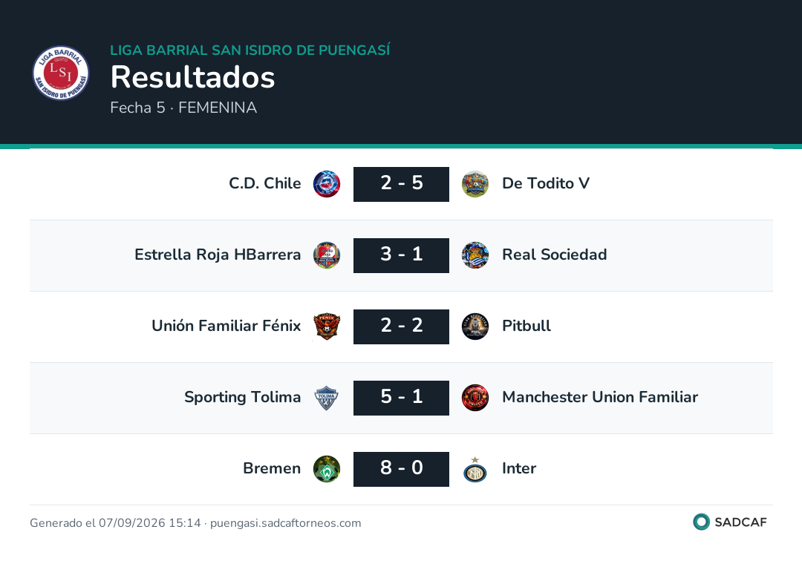Click the Unión Familiar Fénix crest
The width and height of the screenshot is (802, 561).
pos(327,327)
